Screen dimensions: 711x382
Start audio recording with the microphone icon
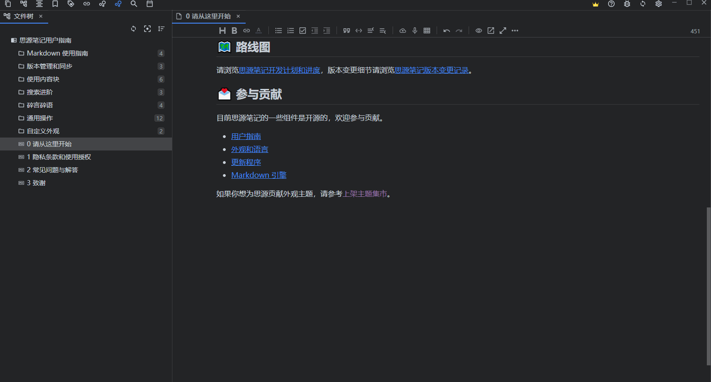coord(414,31)
